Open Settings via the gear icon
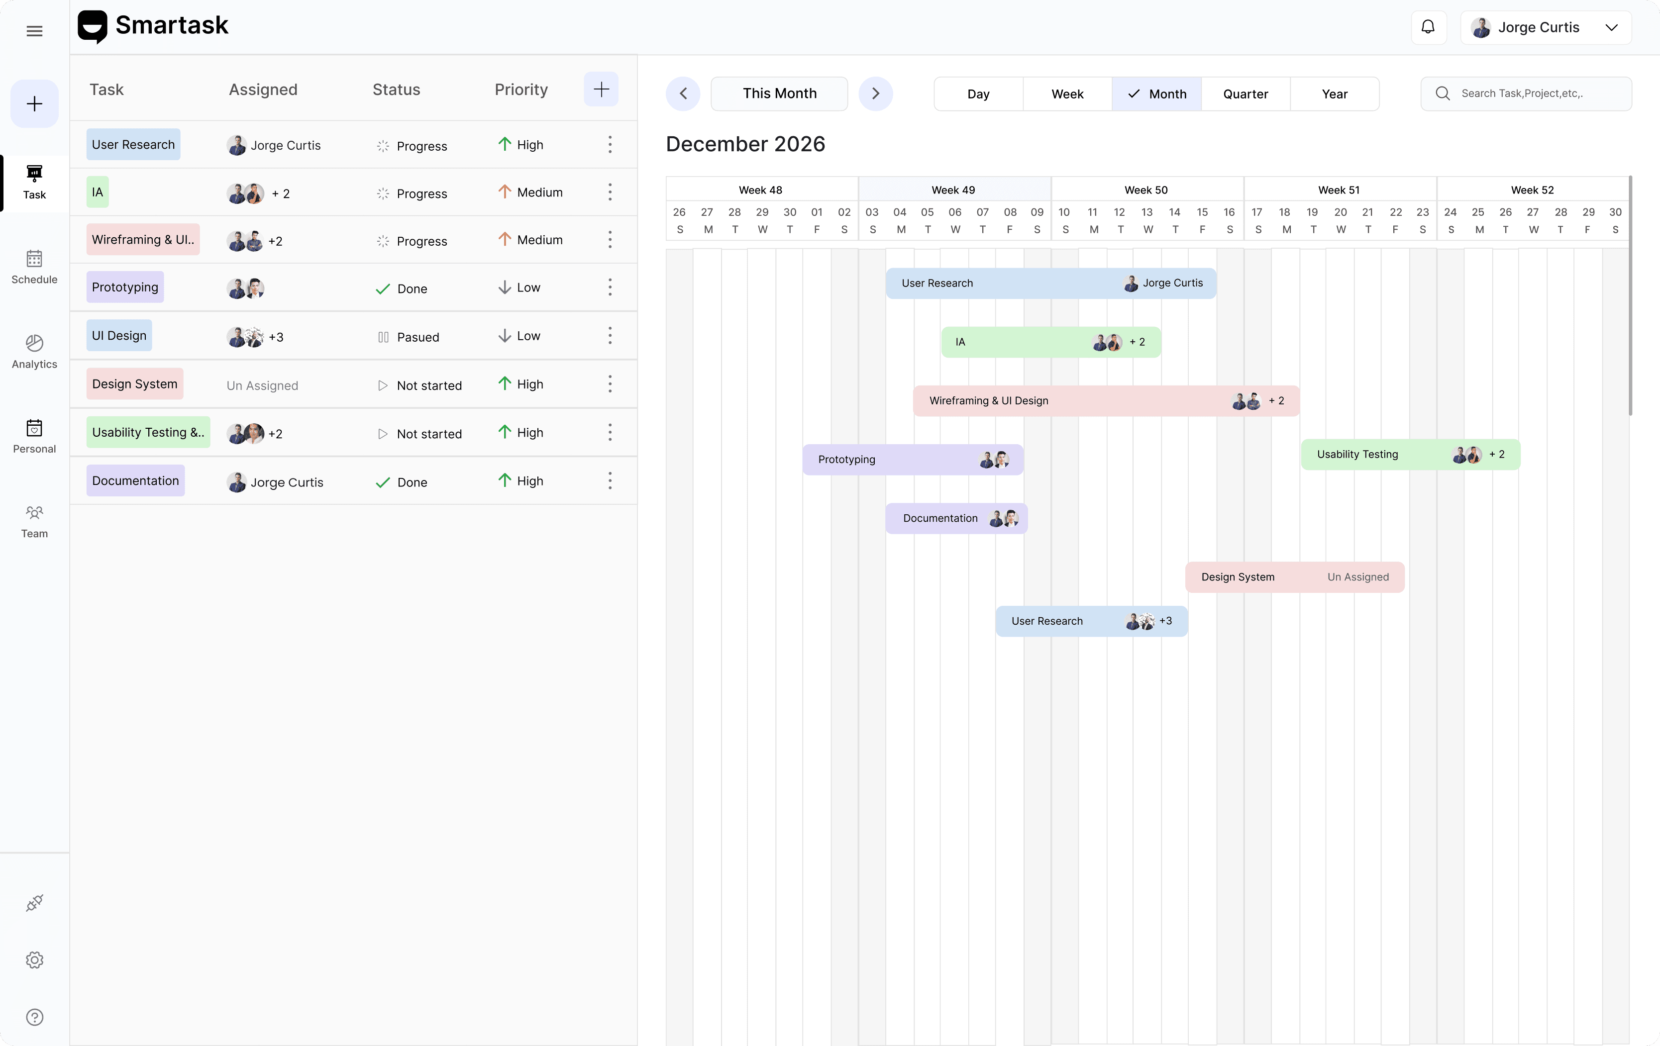1660x1046 pixels. pos(34,960)
